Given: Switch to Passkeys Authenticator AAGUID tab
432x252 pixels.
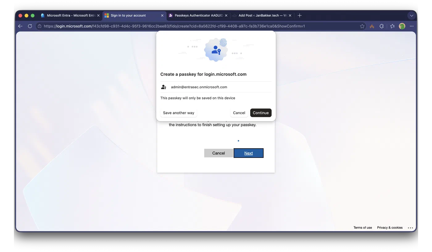Looking at the screenshot, I should tap(198, 15).
